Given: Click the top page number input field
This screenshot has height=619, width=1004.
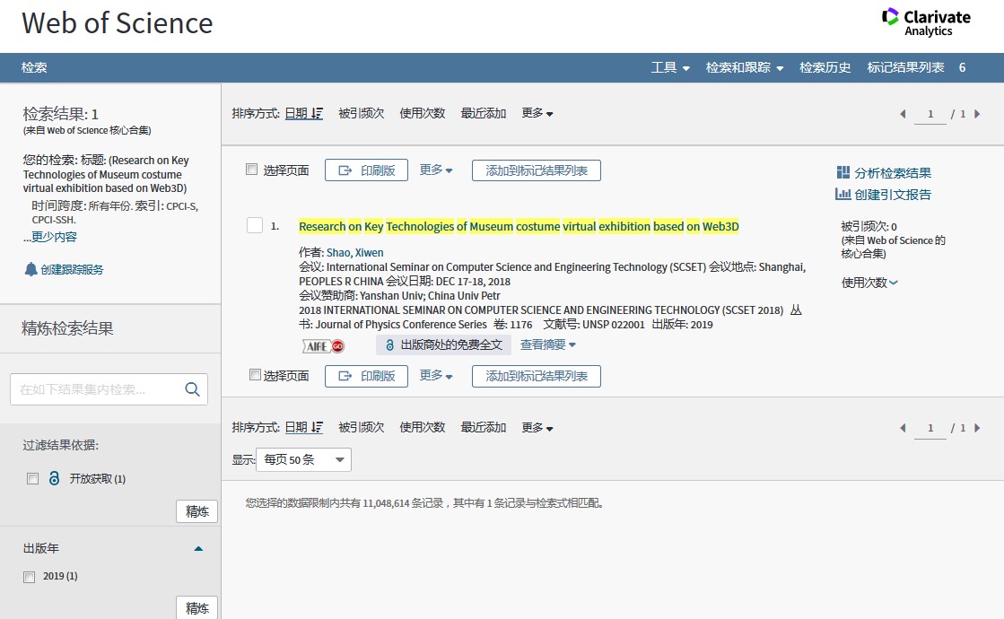Looking at the screenshot, I should click(x=930, y=114).
